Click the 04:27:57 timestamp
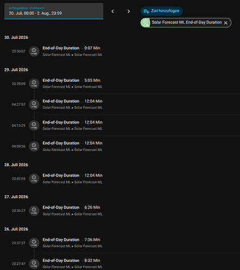The width and height of the screenshot is (240, 270). (x=18, y=104)
